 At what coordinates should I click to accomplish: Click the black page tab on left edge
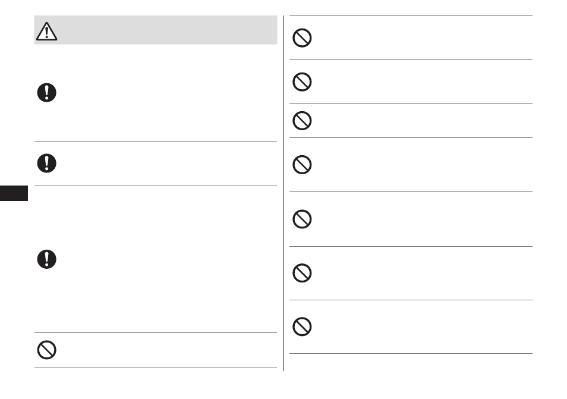(x=14, y=193)
